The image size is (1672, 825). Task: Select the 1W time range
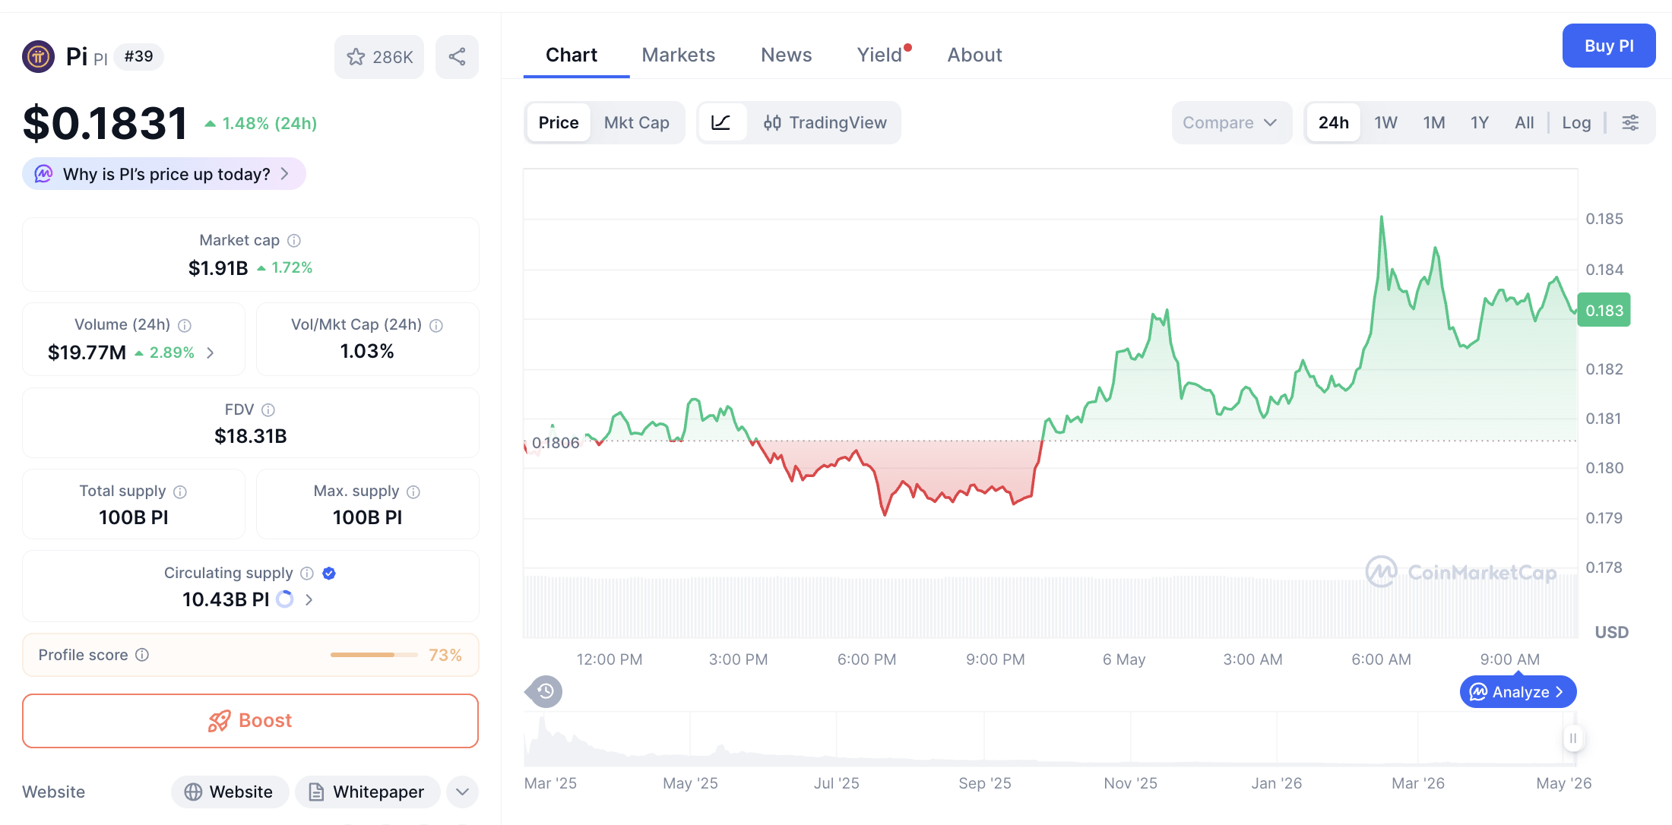tap(1385, 122)
